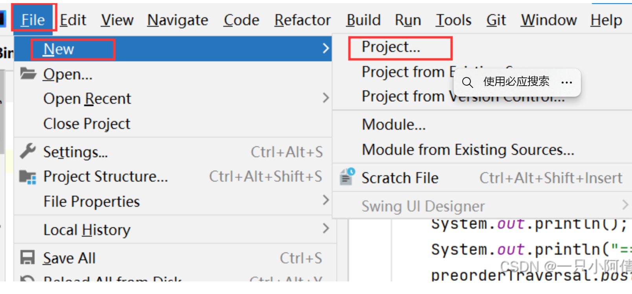Expand the New submenu arrow

tap(325, 48)
